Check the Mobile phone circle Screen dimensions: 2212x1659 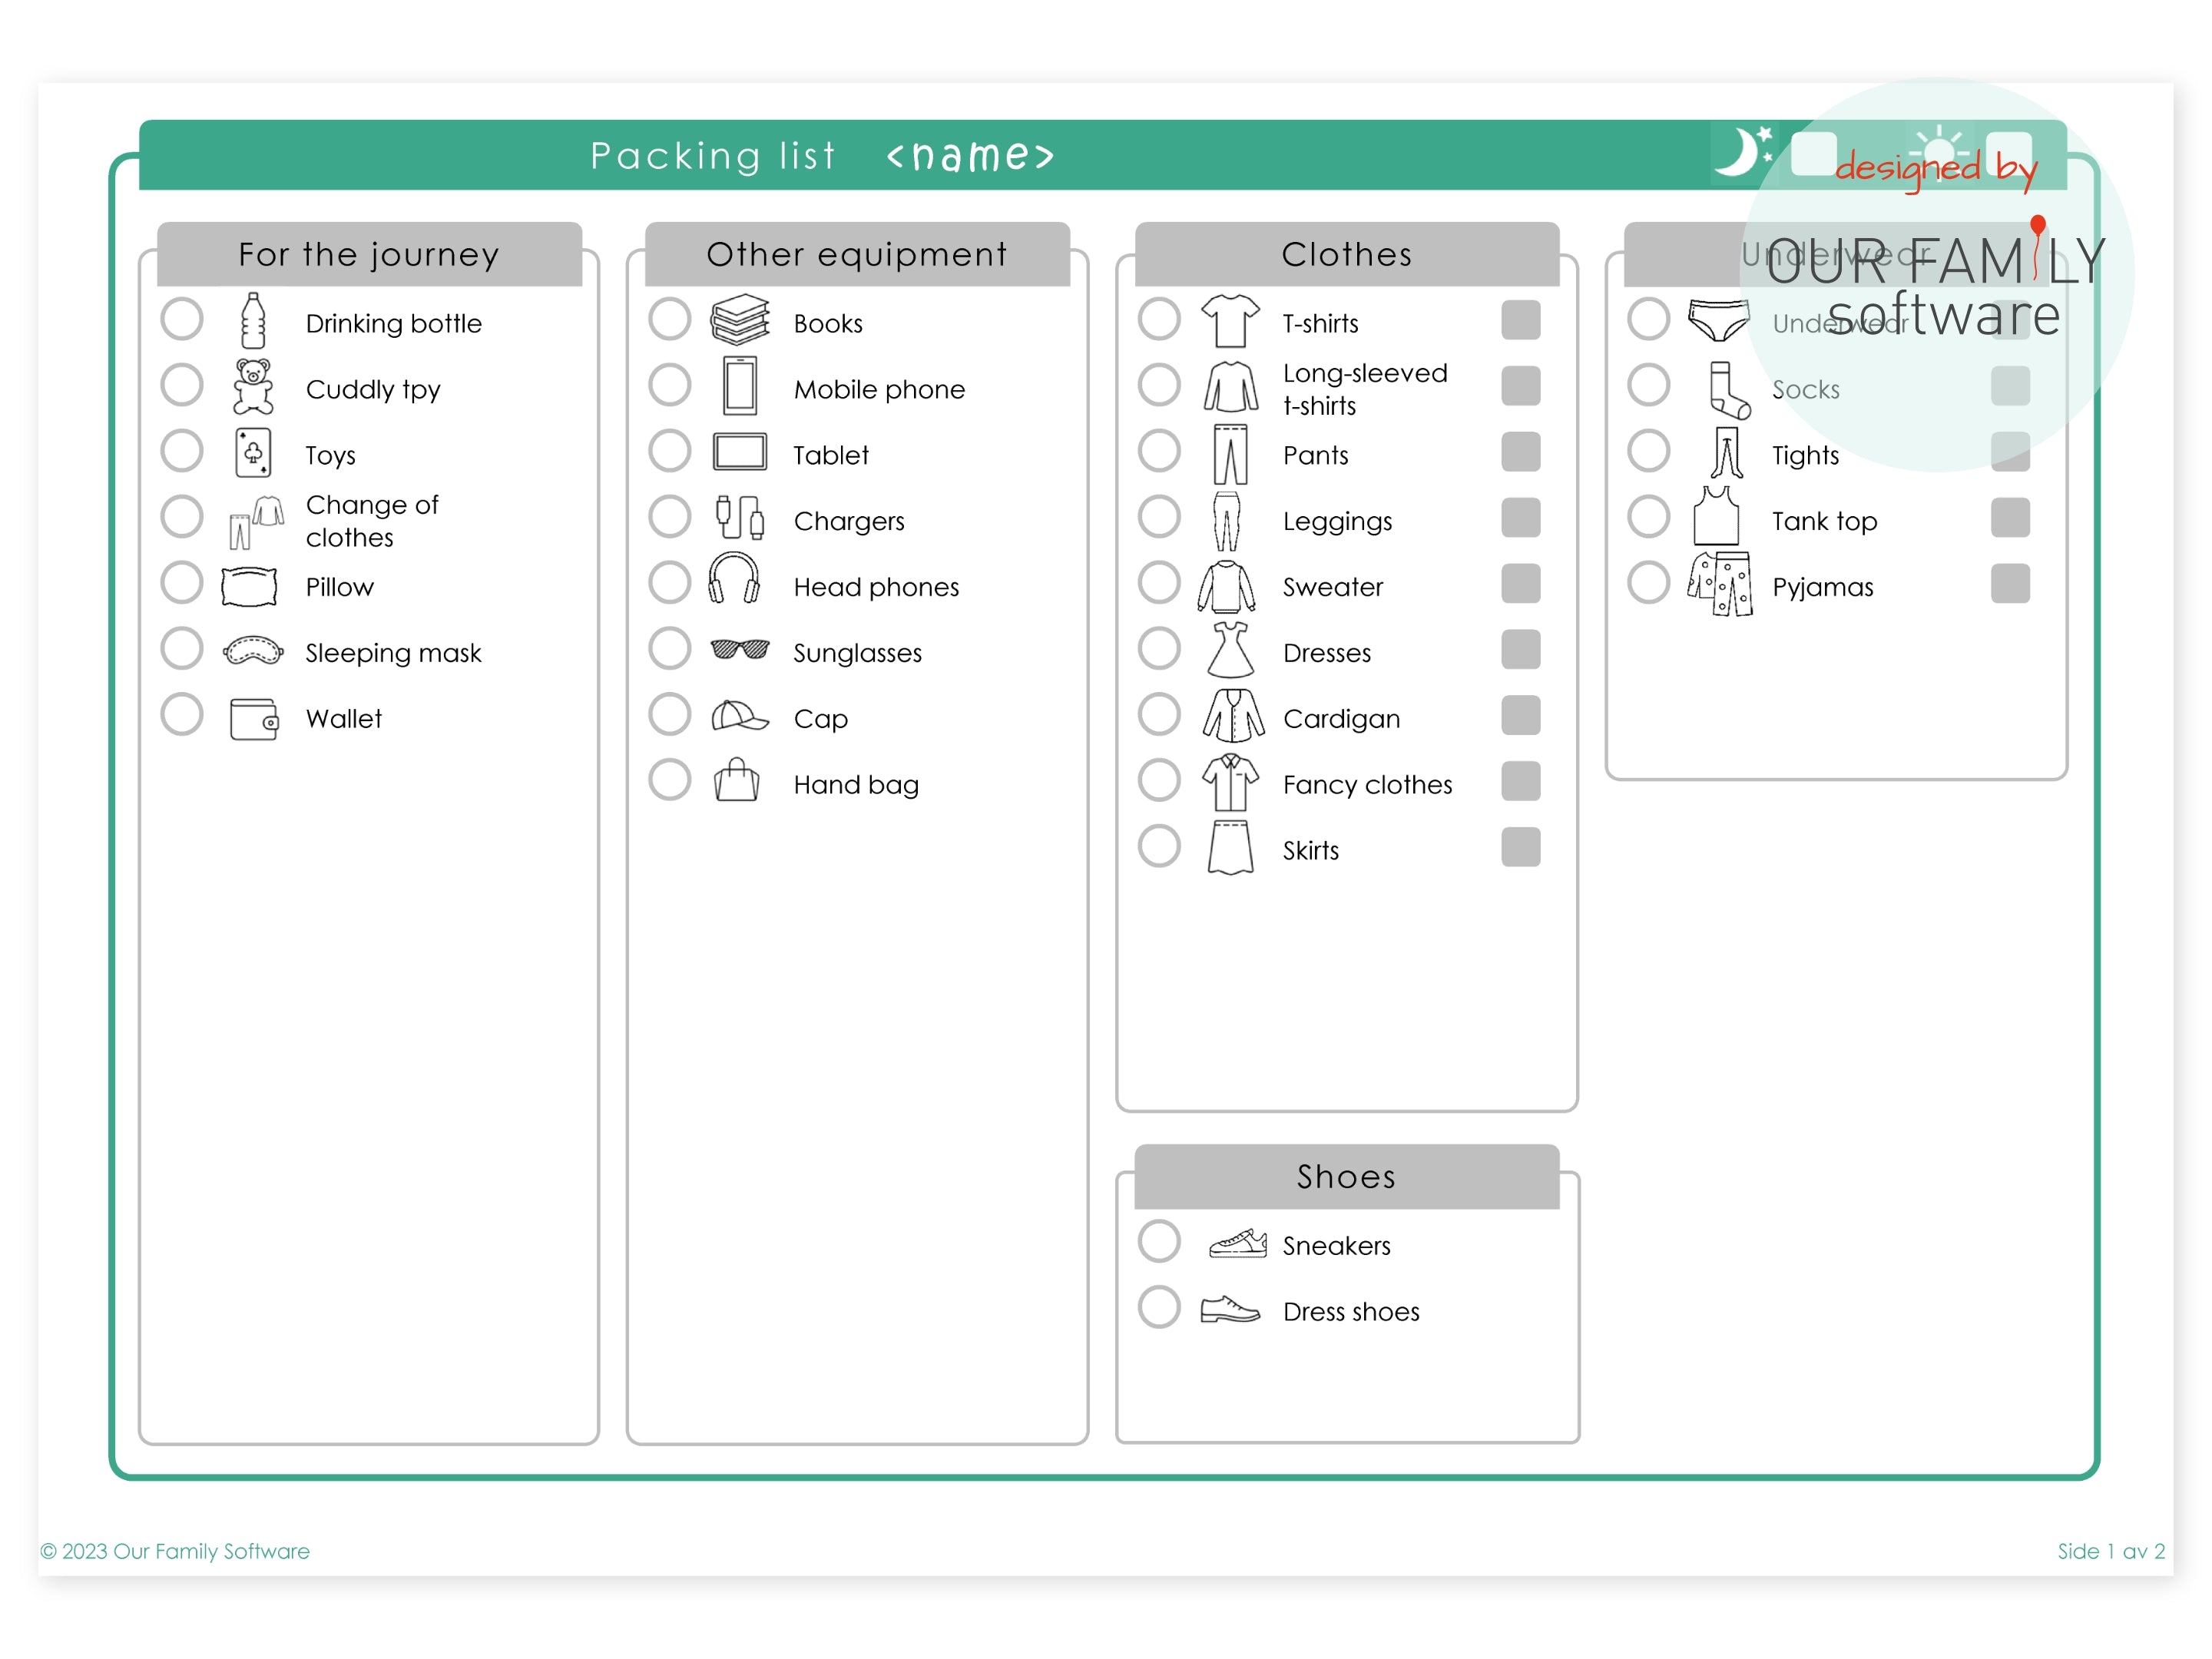pyautogui.click(x=670, y=385)
